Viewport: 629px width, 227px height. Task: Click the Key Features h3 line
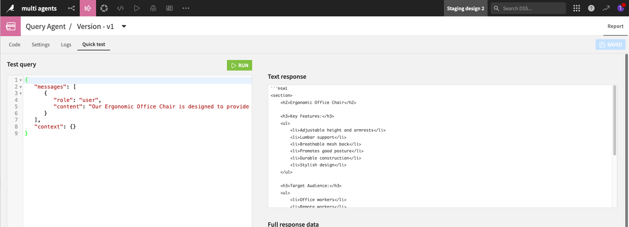click(307, 116)
